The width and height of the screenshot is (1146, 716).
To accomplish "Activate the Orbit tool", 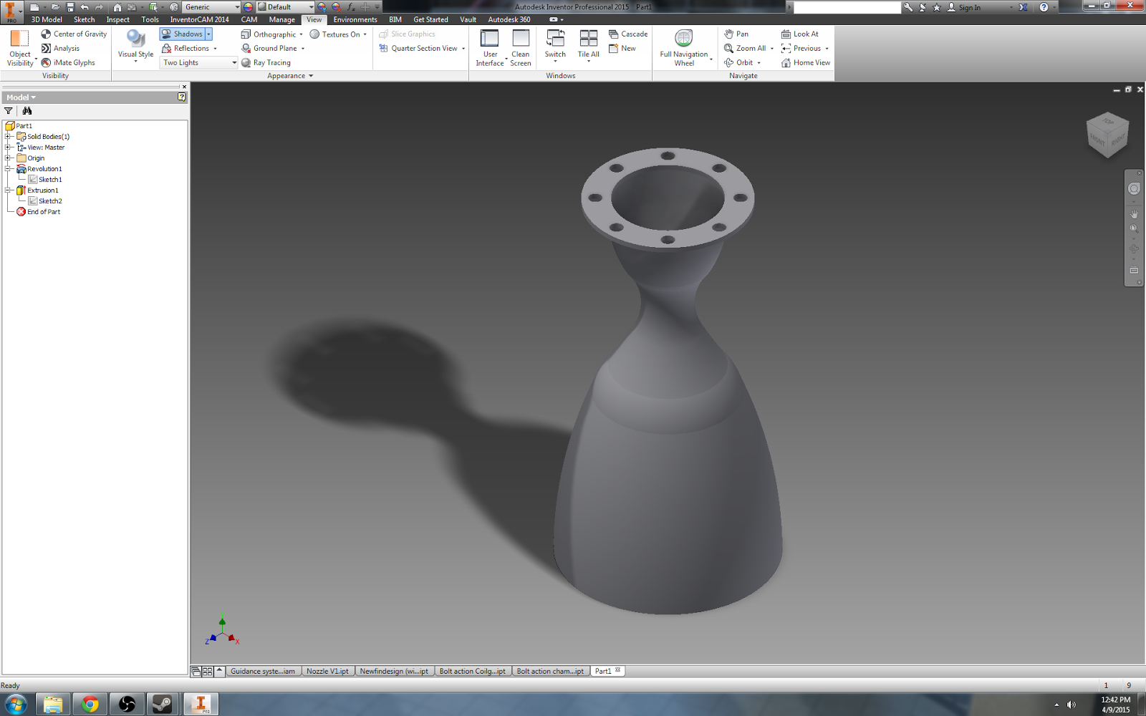I will (x=738, y=62).
